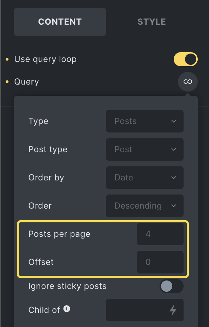Click the chevron in the Order dropdown
The height and width of the screenshot is (327, 209).
(174, 206)
